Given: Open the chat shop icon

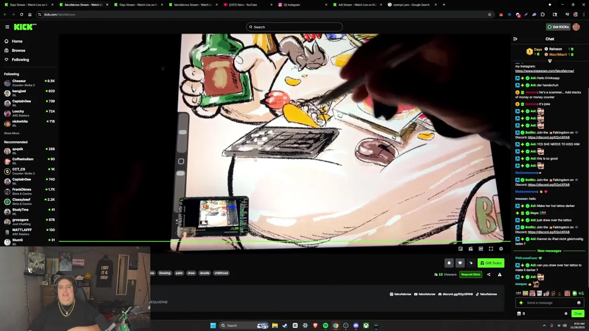Looking at the screenshot, I should coord(519,314).
